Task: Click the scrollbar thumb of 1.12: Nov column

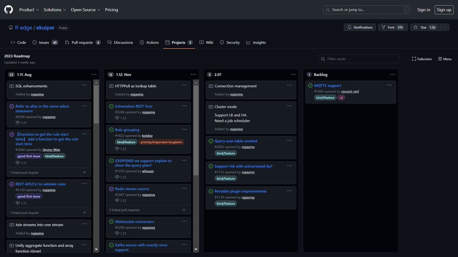Action: tap(196, 130)
